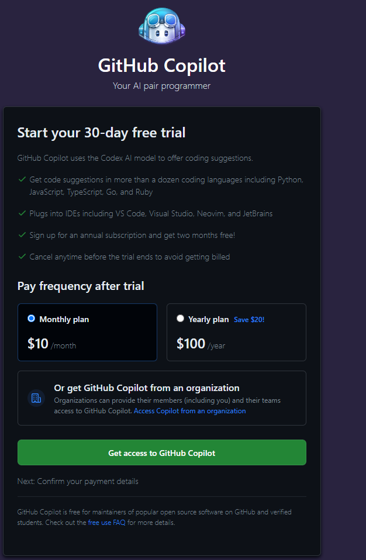The height and width of the screenshot is (560, 366).
Task: Click the organization building icon
Action: coord(36,398)
